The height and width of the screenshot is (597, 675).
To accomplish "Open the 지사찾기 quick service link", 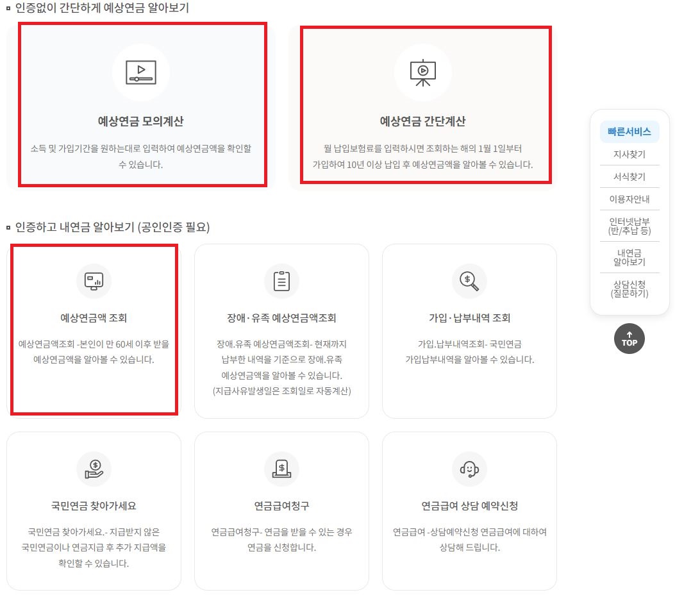I will pos(629,154).
